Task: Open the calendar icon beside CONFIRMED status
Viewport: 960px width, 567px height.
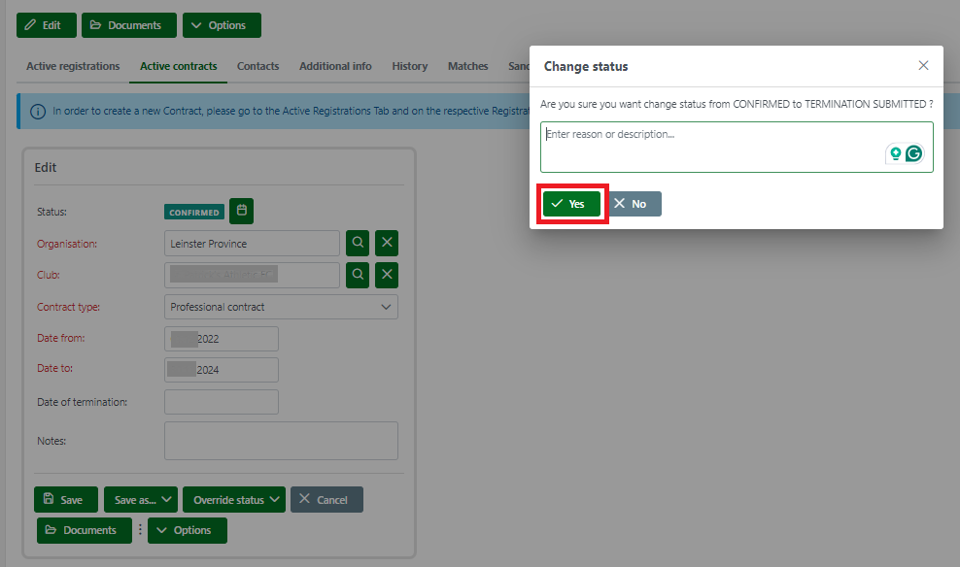Action: pos(240,211)
